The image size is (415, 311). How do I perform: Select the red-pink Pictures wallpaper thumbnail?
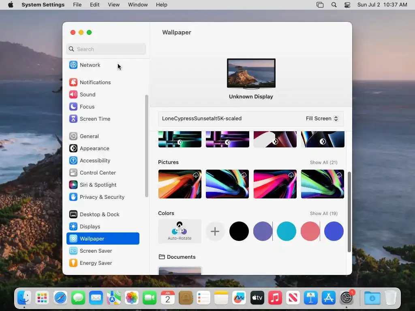point(275,184)
